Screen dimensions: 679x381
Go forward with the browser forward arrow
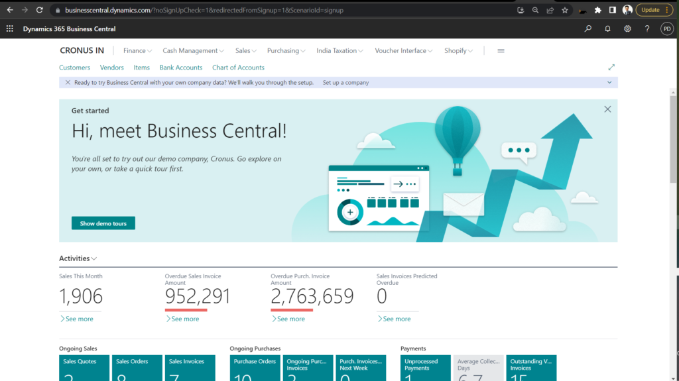25,9
